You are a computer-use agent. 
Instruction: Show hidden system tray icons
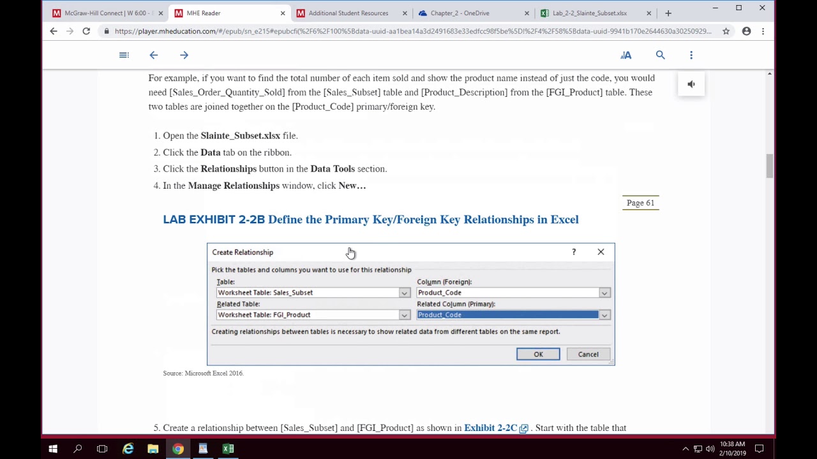pos(686,449)
